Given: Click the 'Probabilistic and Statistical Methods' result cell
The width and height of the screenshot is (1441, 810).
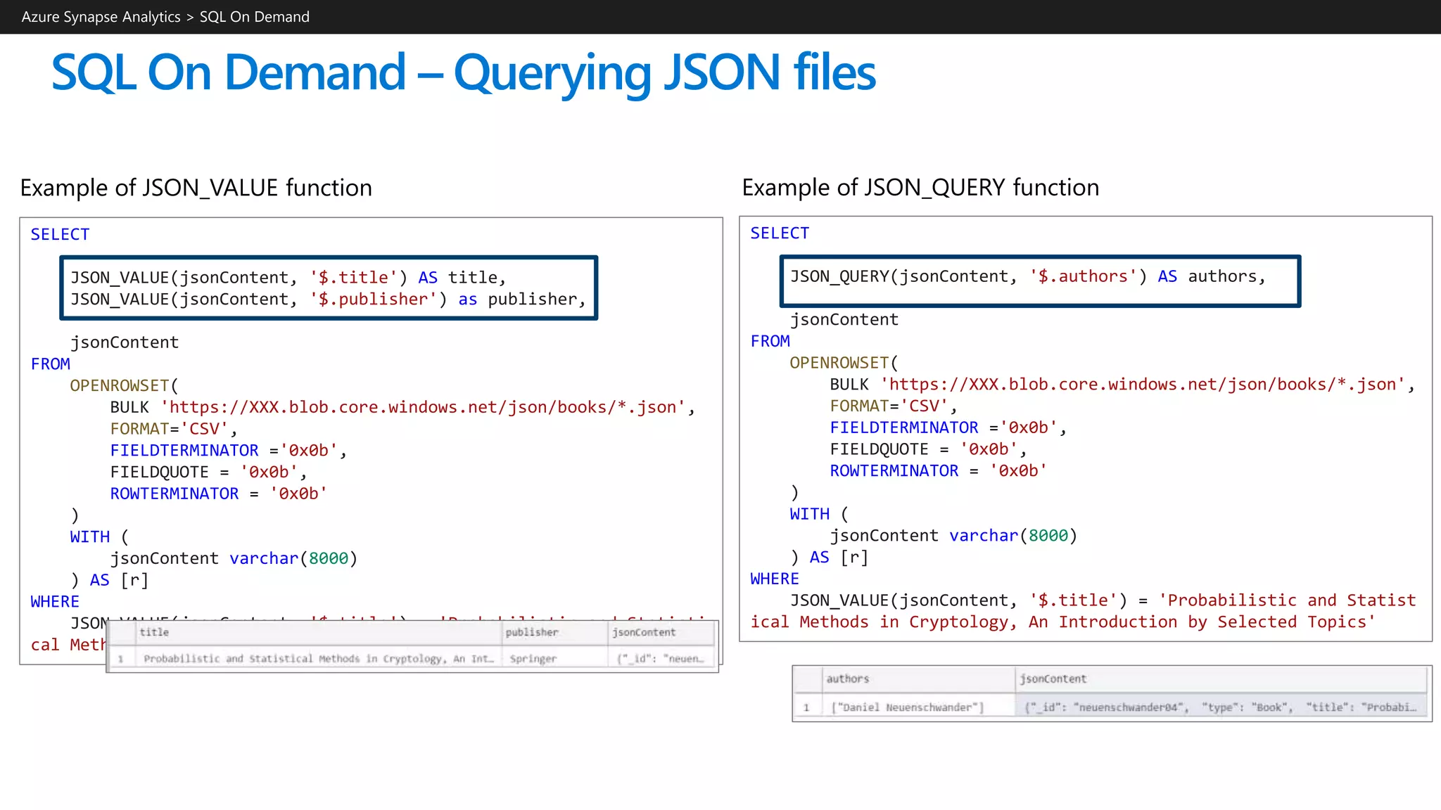Looking at the screenshot, I should pyautogui.click(x=319, y=659).
